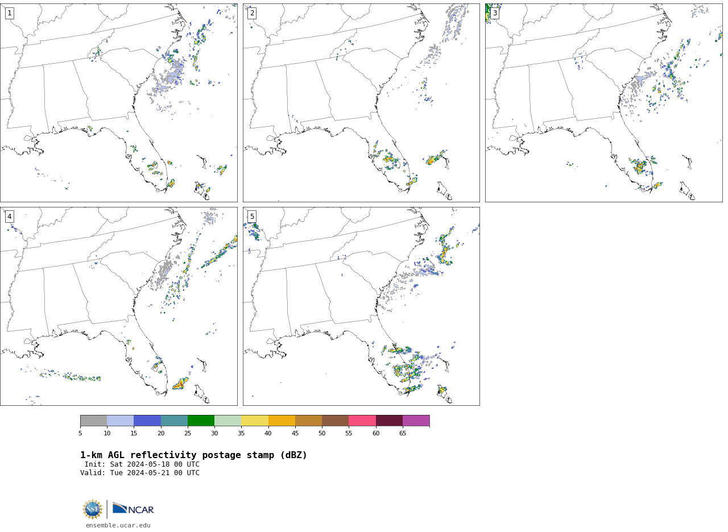Viewport: 728px width, 532px height.
Task: Click the colorbar tick label 5
Action: click(80, 434)
